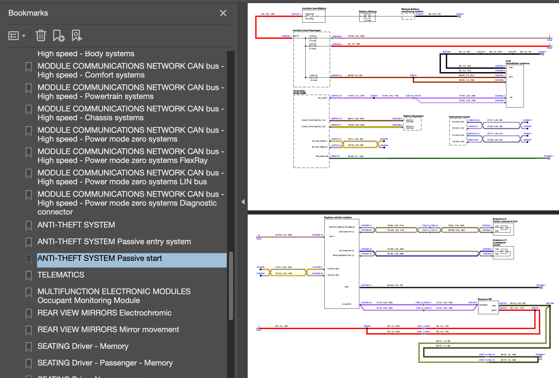Screen dimensions: 559x378
Task: Click the add new bookmark icon
Action: [58, 36]
